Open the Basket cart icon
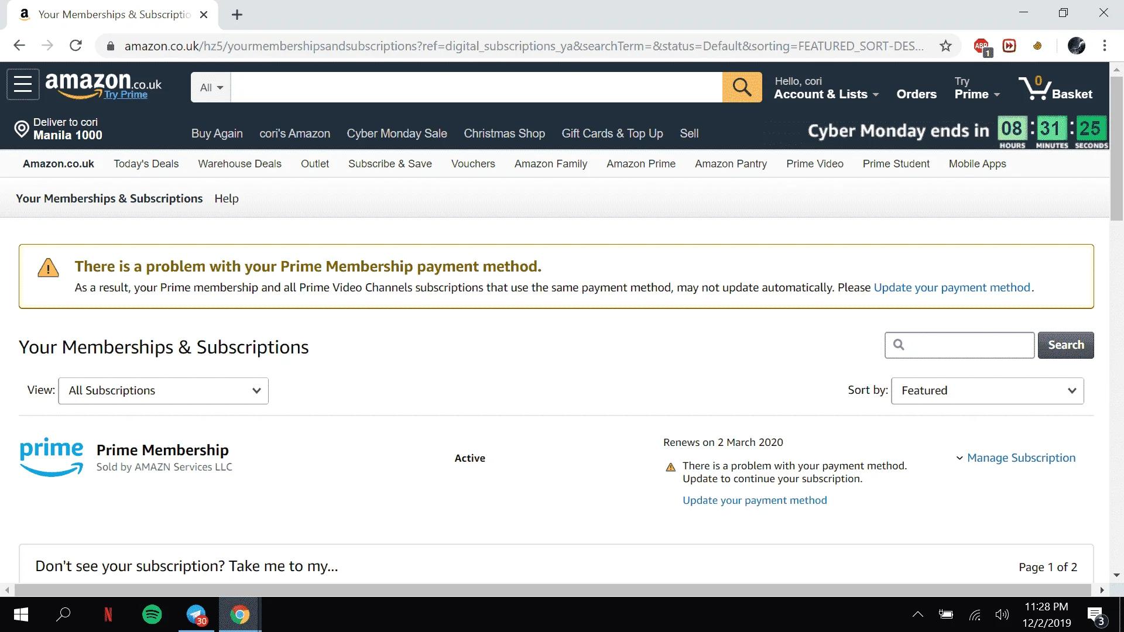Screen dimensions: 1124x632 point(1055,88)
